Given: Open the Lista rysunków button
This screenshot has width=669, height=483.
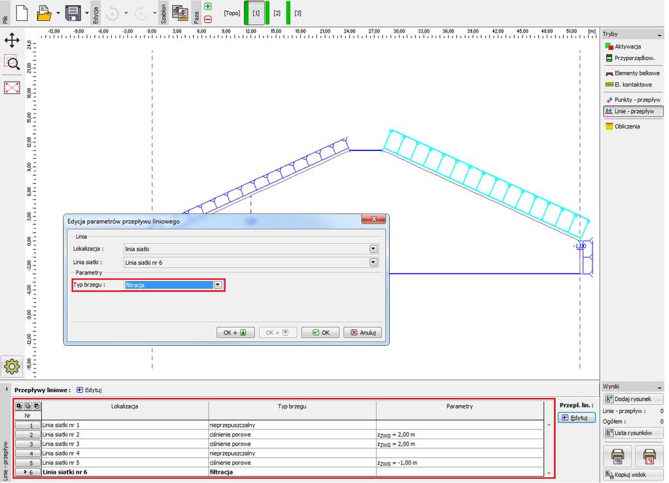Looking at the screenshot, I should pyautogui.click(x=633, y=433).
